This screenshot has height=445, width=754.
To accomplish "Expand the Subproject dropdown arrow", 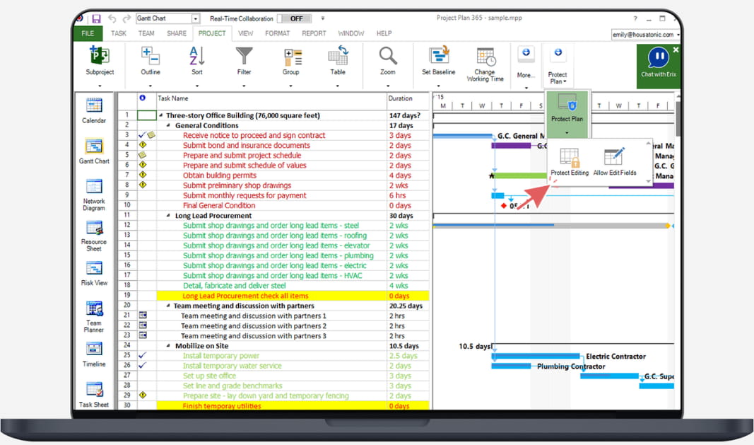I will click(x=100, y=86).
